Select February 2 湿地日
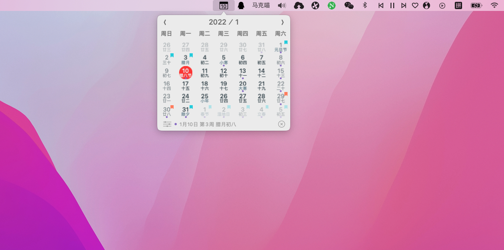The image size is (504, 250). (x=224, y=112)
